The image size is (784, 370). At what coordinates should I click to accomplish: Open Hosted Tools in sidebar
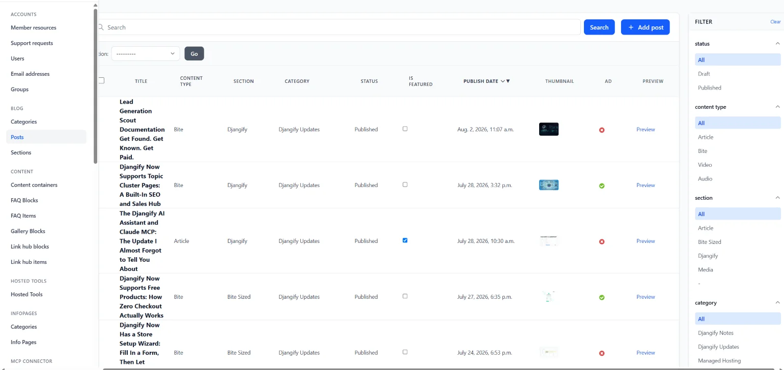(x=26, y=294)
